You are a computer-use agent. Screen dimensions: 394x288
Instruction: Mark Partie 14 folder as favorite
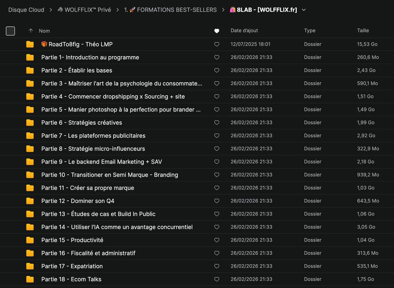(217, 227)
